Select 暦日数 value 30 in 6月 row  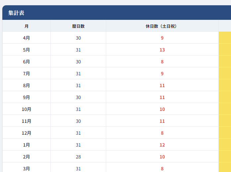[78, 62]
